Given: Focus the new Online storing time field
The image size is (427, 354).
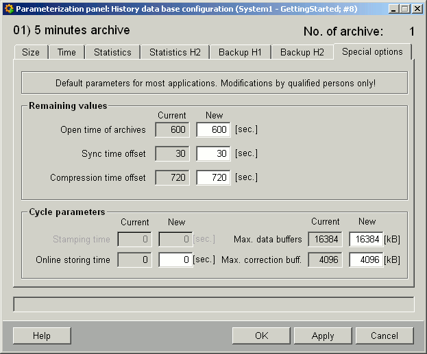Looking at the screenshot, I should [x=175, y=260].
